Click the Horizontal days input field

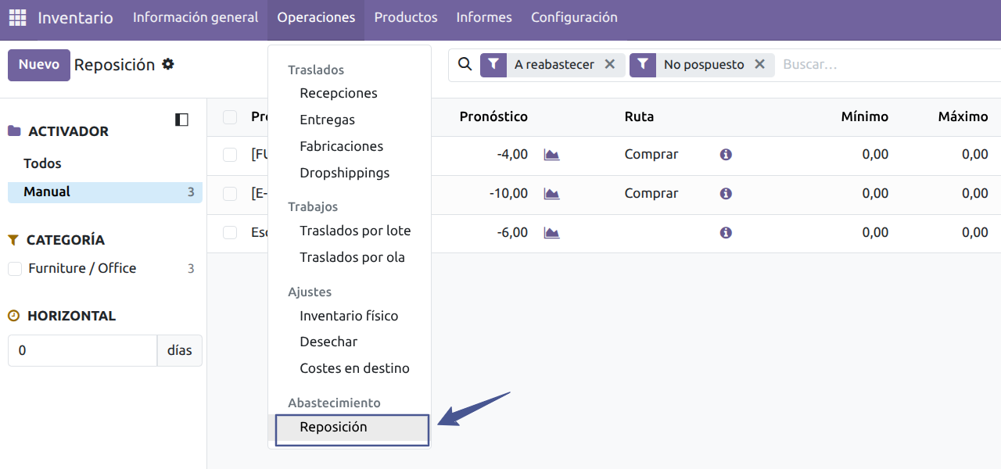tap(82, 351)
